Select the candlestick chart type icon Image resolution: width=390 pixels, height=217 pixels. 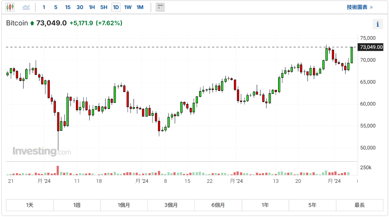point(10,7)
